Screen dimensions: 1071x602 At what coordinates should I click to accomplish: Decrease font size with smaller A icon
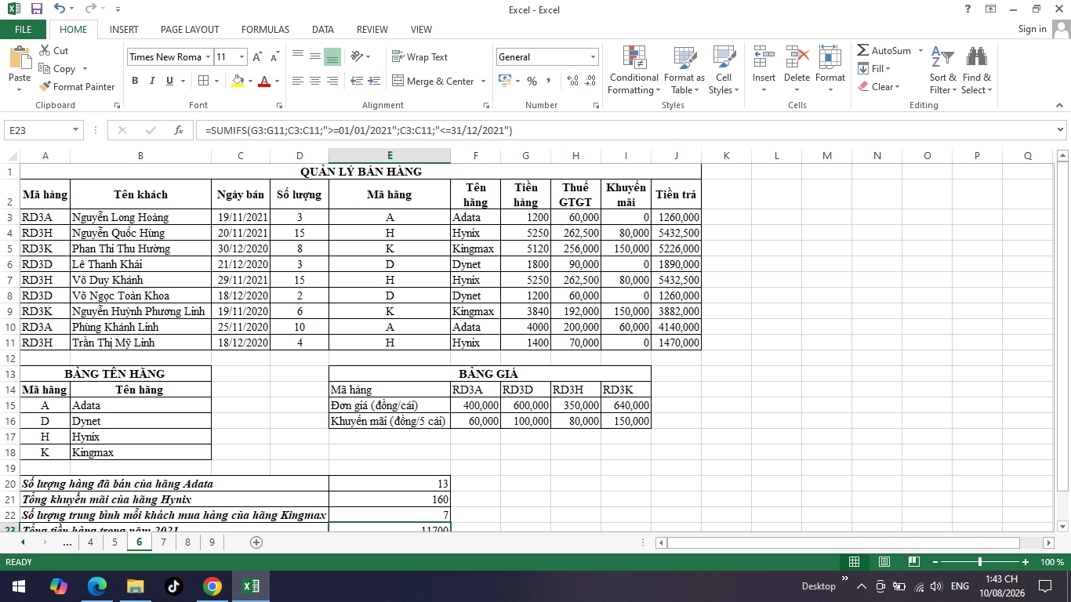point(274,57)
